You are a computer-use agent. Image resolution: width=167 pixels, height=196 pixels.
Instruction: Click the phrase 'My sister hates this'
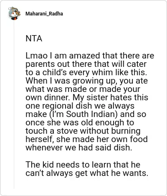pos(110,97)
